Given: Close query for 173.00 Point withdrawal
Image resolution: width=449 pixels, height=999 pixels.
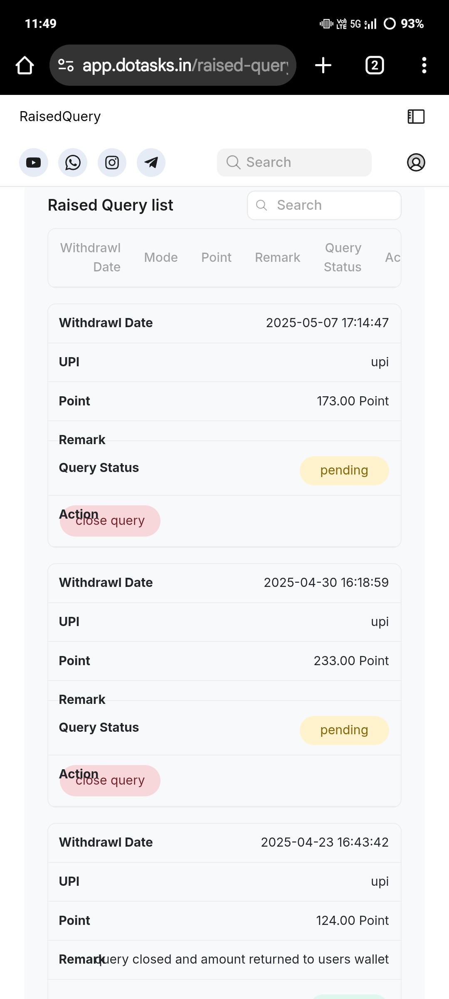Looking at the screenshot, I should point(110,521).
